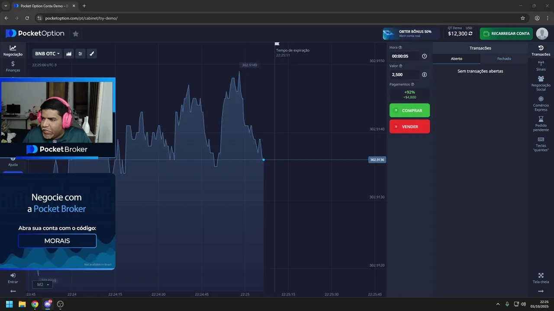This screenshot has width=554, height=311.
Task: Open the Transações history panel
Action: click(541, 51)
